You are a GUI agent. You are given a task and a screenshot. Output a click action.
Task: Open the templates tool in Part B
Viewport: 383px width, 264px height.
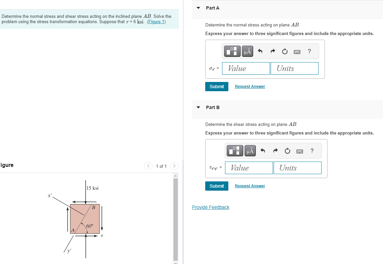235,151
